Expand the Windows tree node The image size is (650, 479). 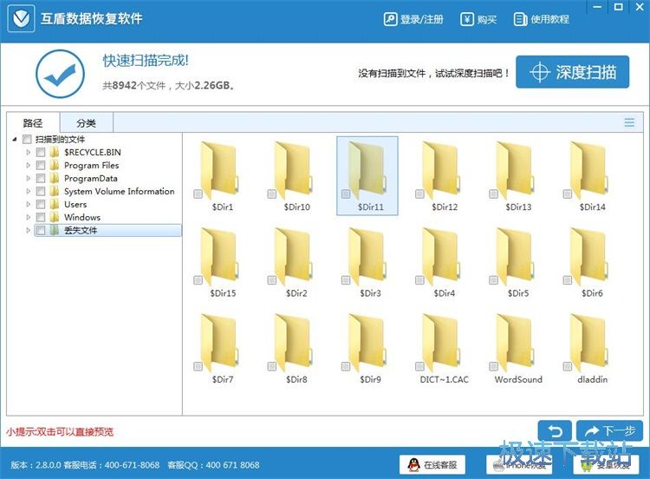[29, 217]
